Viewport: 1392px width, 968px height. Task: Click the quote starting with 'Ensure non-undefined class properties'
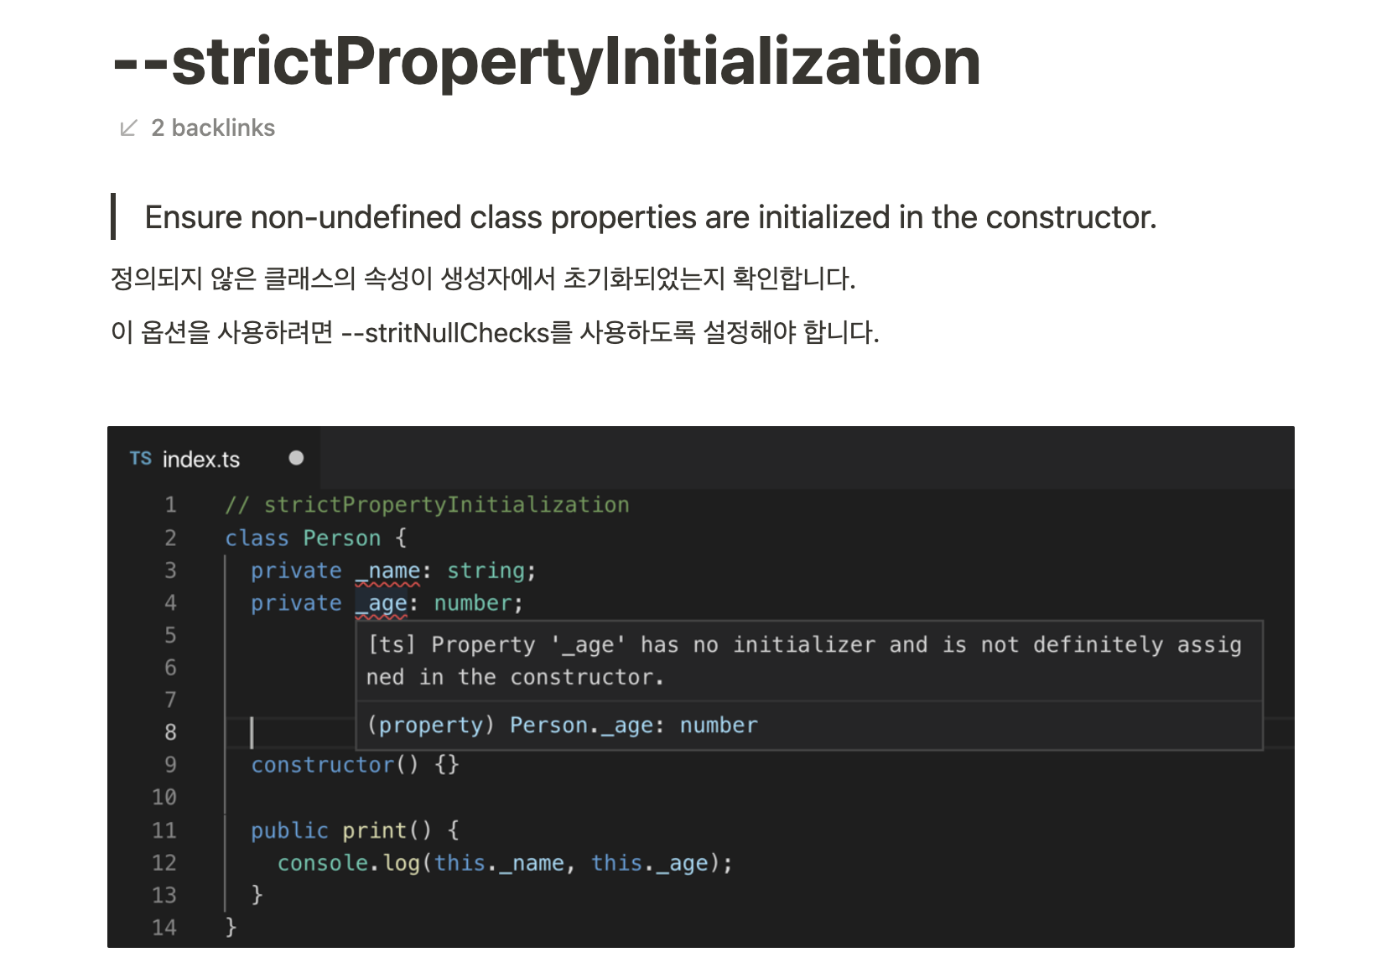point(651,217)
